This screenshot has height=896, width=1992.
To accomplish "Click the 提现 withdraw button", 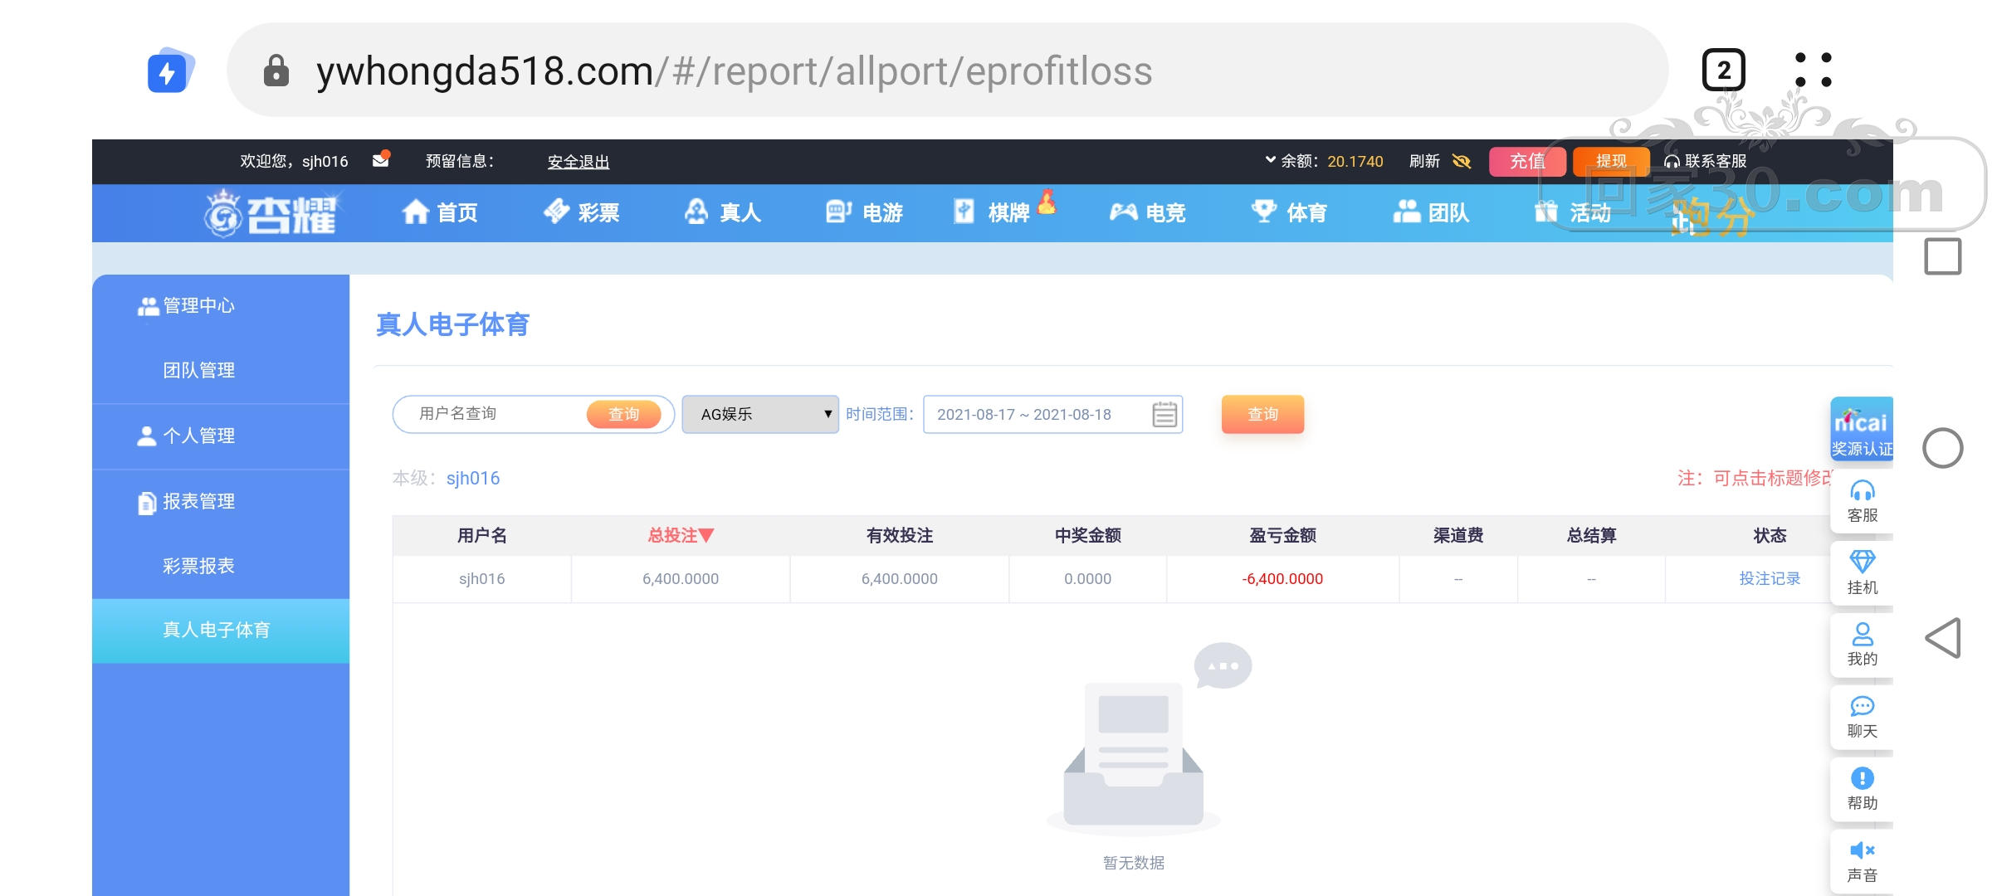I will click(x=1610, y=161).
